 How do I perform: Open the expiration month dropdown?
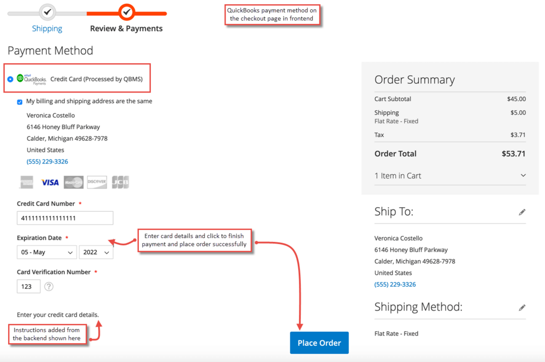tap(47, 252)
